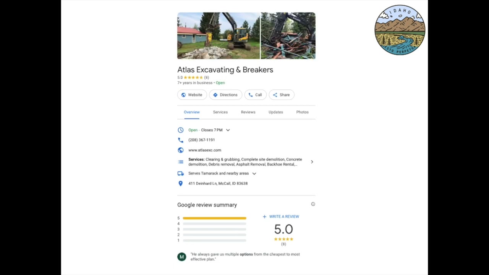Open the excavator and house photo
Image resolution: width=489 pixels, height=275 pixels.
219,36
